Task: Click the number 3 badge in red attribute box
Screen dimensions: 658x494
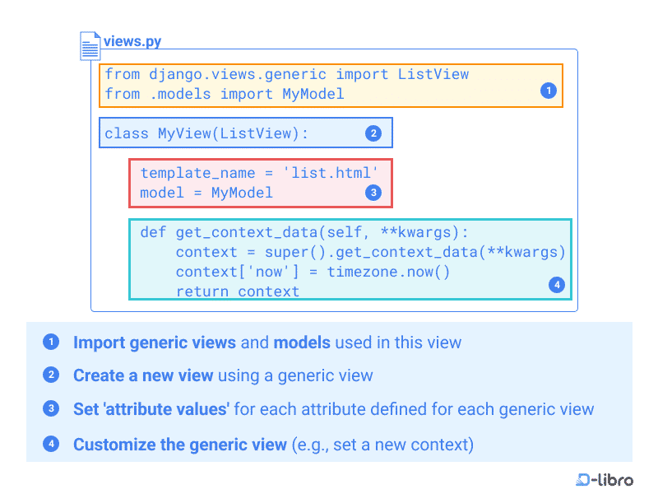Action: point(373,192)
